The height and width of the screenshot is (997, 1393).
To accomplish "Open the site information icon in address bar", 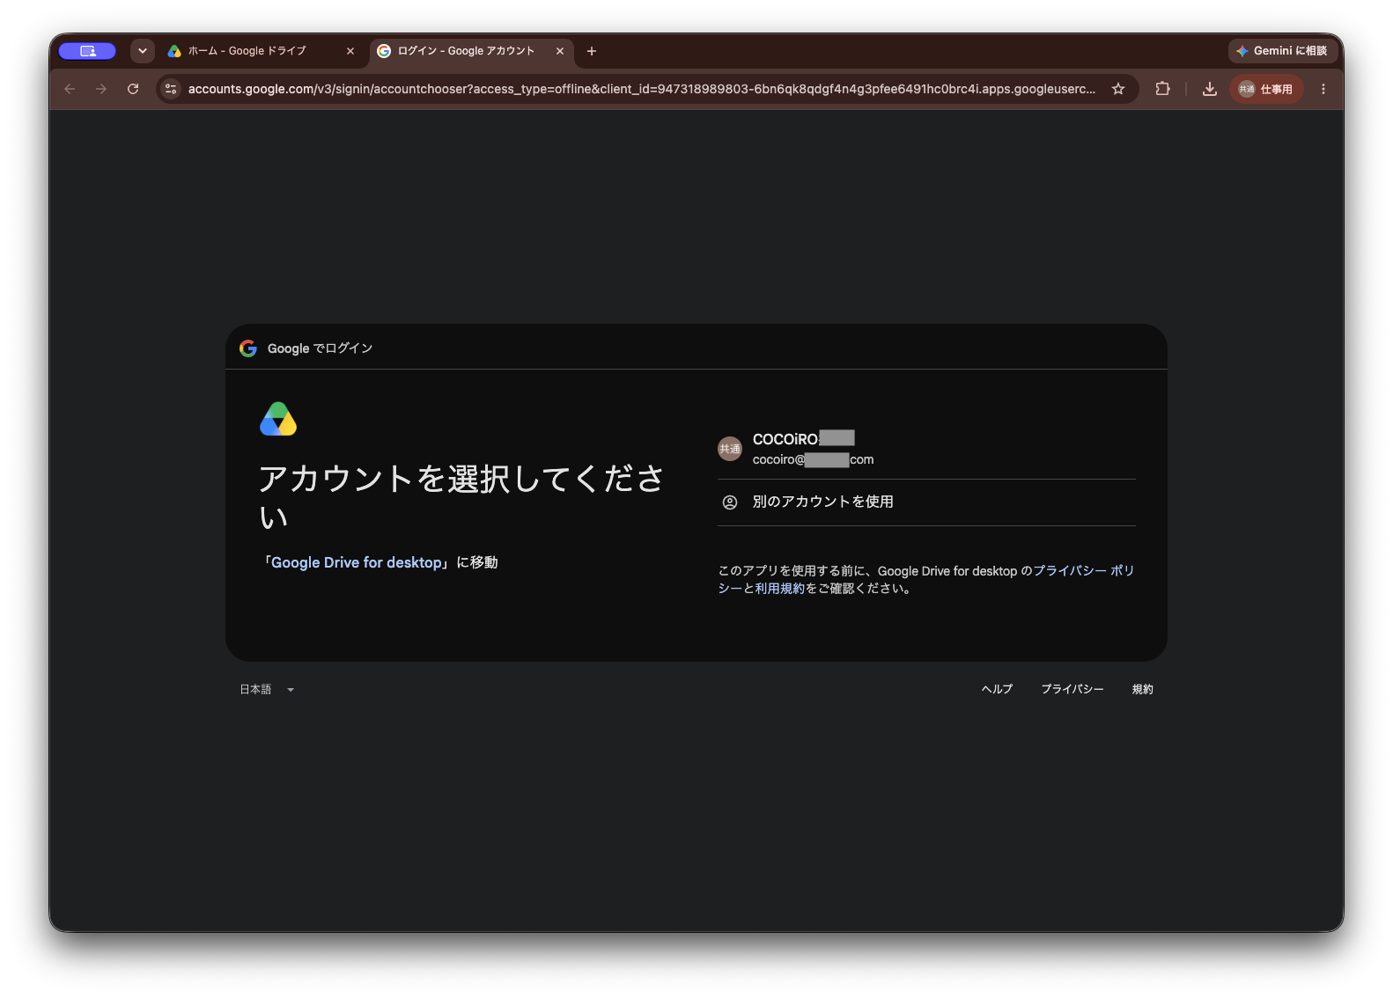I will point(172,89).
